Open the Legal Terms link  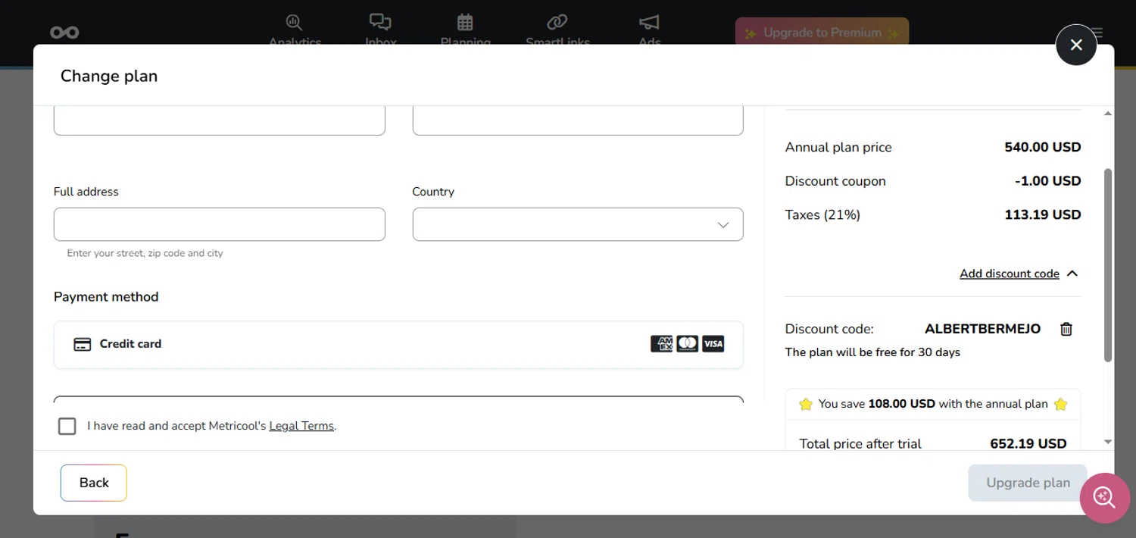(x=301, y=426)
